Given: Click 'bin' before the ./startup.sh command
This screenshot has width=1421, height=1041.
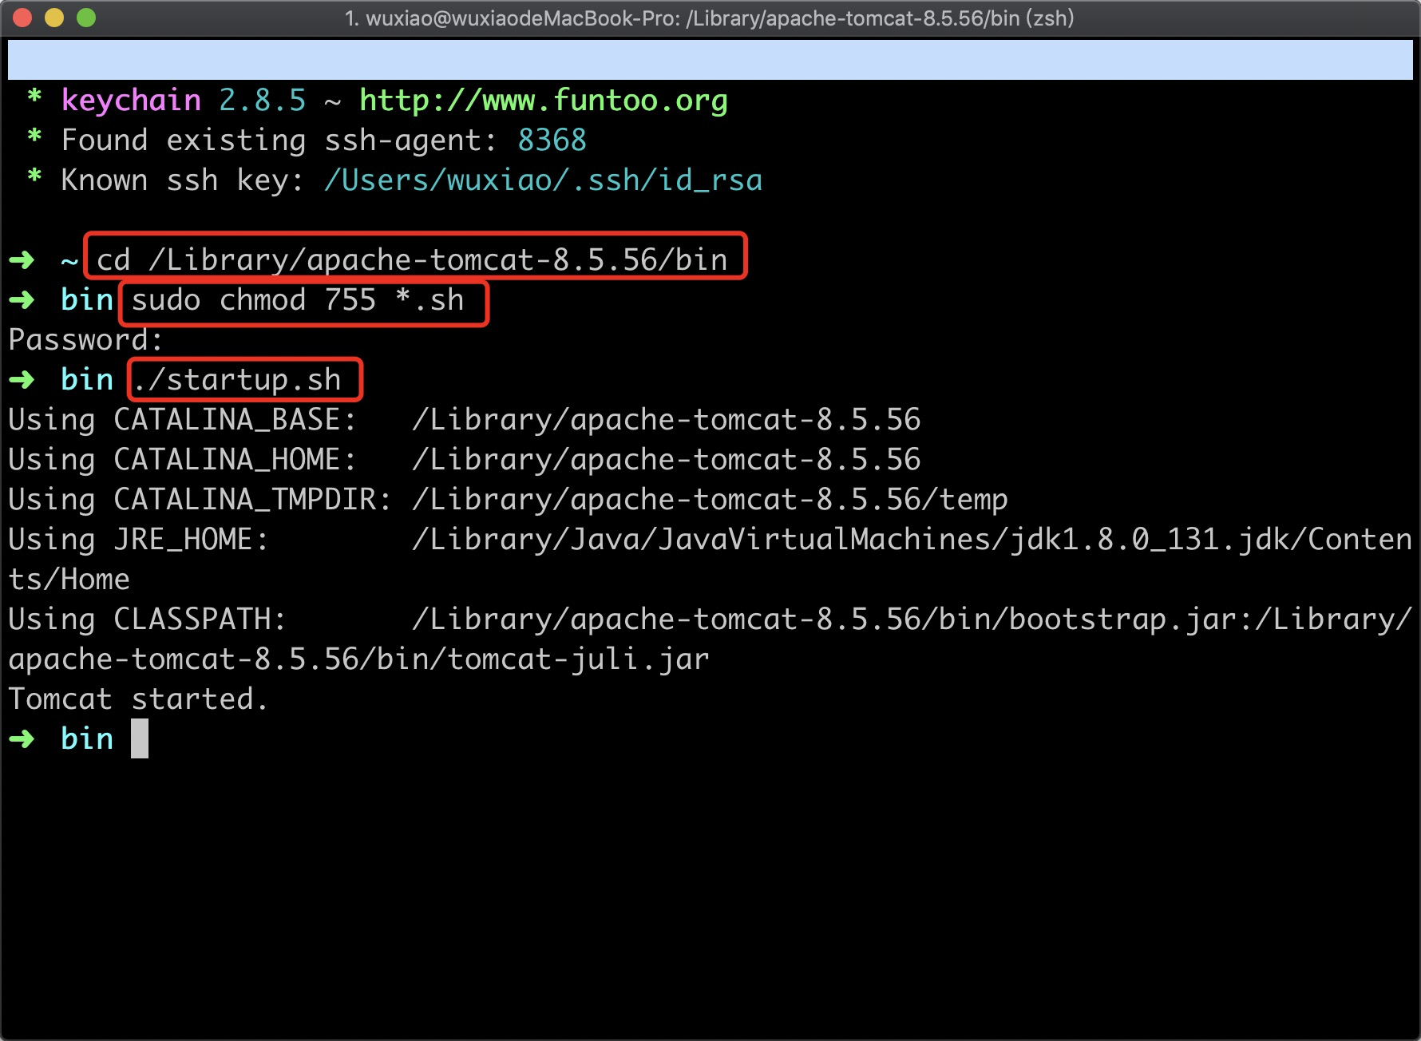Looking at the screenshot, I should pyautogui.click(x=87, y=380).
